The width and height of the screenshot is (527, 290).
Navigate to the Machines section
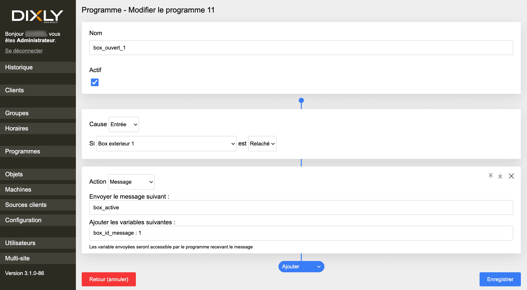pos(18,189)
